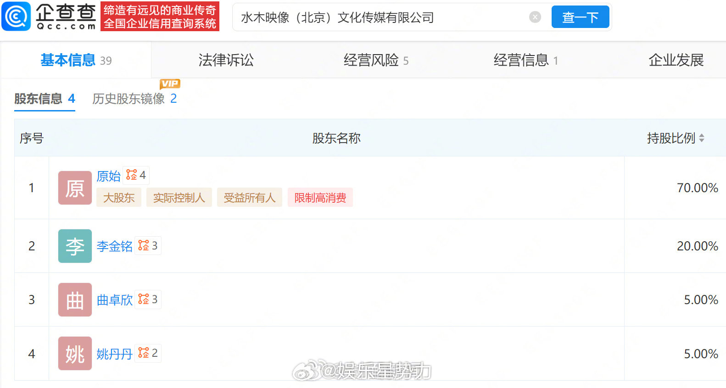Screen dimensions: 726x388
Task: Select the 股东信息 sub-tab
Action: [45, 99]
